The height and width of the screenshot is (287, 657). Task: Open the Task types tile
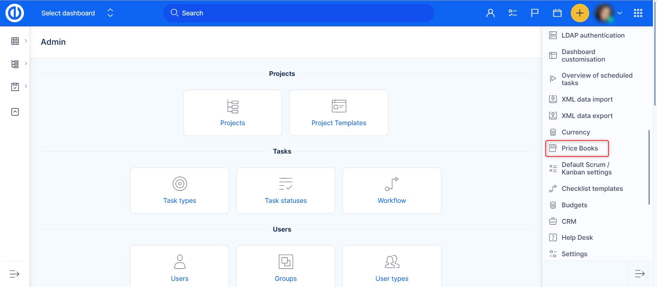click(179, 191)
